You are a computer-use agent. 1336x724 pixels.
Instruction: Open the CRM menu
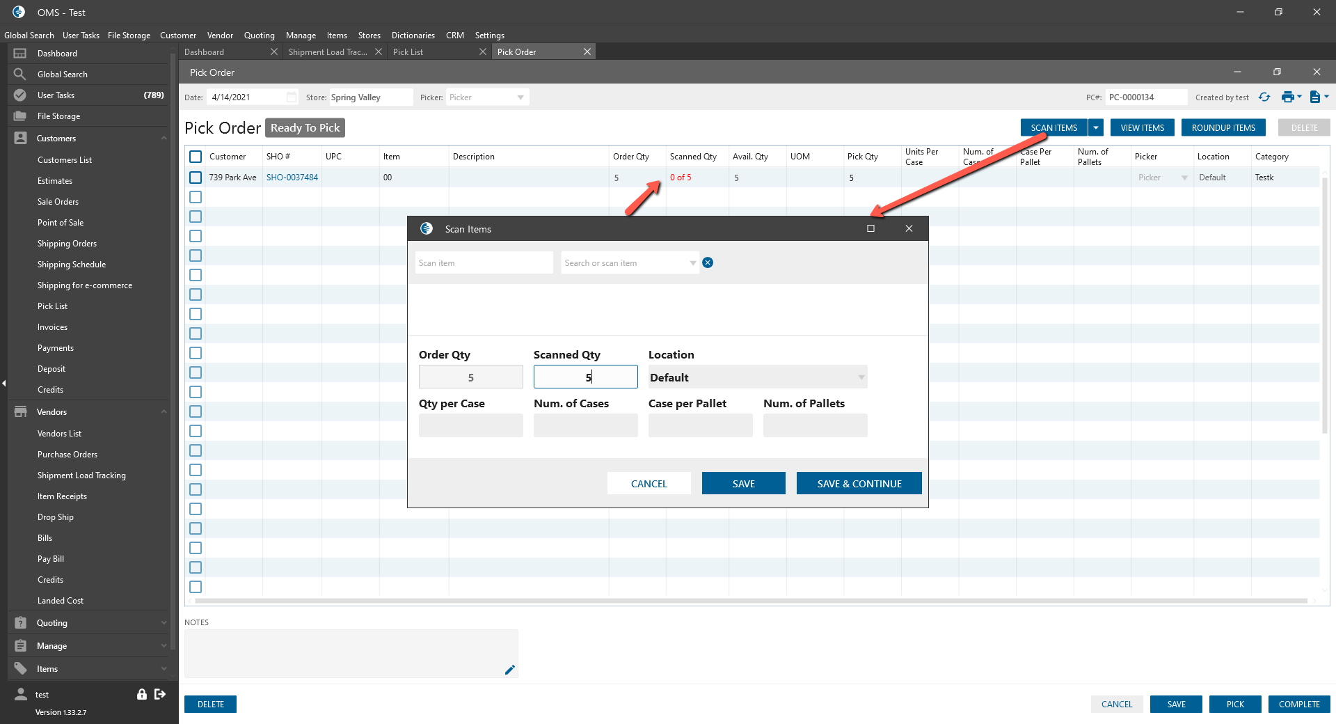pos(455,36)
